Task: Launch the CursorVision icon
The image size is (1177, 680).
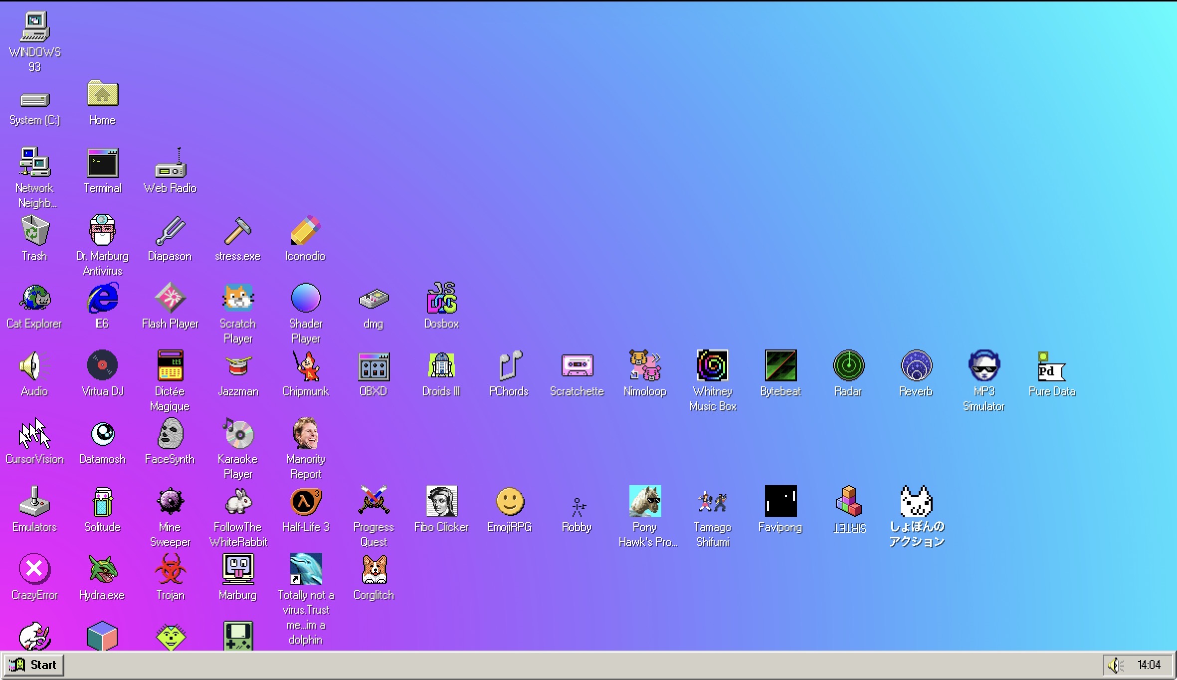Action: point(34,433)
